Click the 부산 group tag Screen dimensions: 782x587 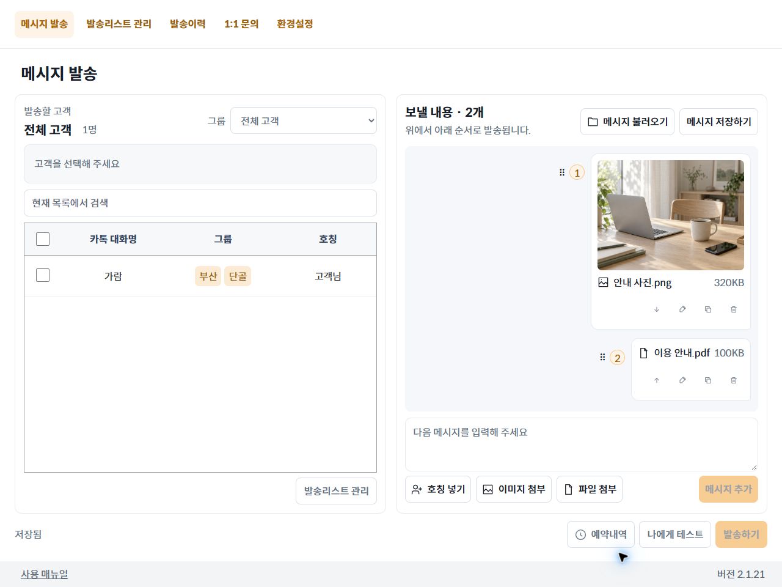click(208, 276)
